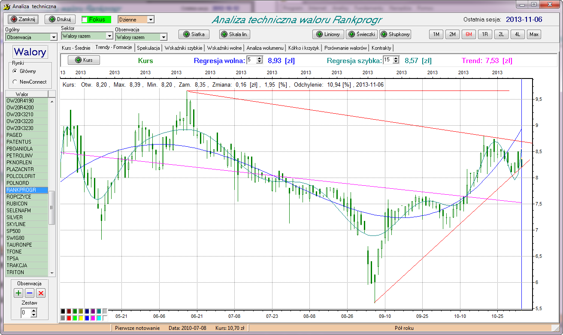Select the 6M time range

coord(468,34)
